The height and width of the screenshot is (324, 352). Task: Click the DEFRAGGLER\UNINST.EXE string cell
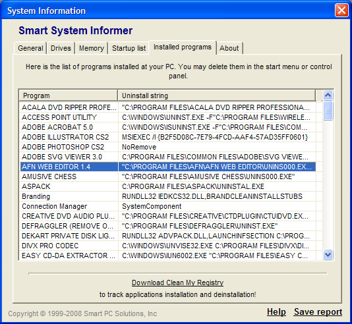[217, 226]
